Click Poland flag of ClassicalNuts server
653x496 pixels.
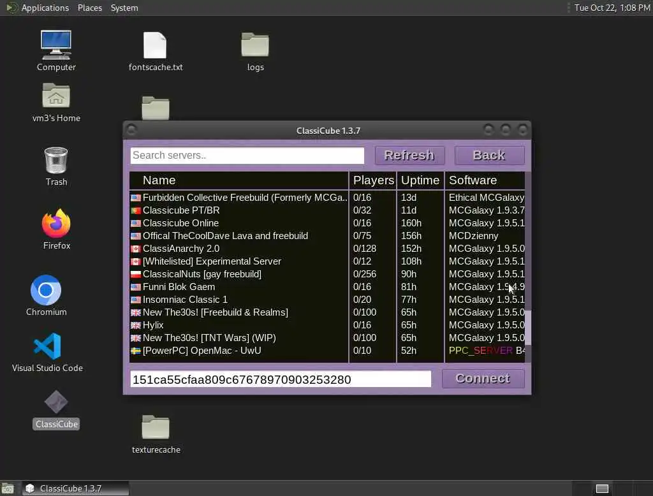tap(136, 274)
